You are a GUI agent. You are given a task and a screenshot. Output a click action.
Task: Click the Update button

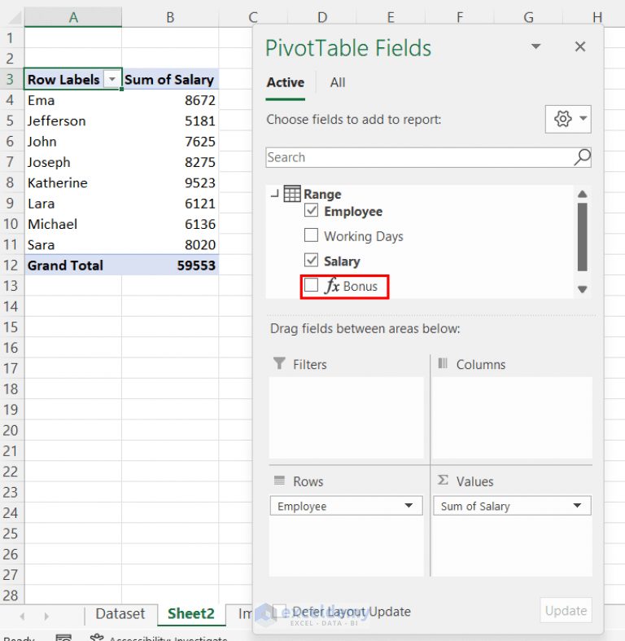point(566,611)
